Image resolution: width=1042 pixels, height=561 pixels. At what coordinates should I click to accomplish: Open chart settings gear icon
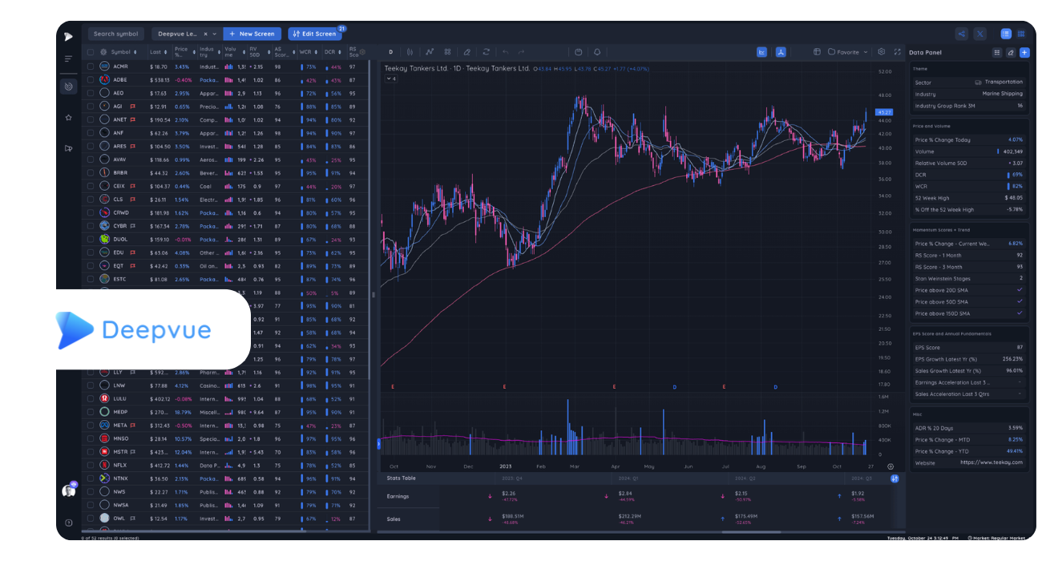(x=881, y=52)
